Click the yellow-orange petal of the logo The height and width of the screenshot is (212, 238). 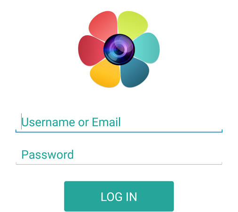(x=105, y=74)
